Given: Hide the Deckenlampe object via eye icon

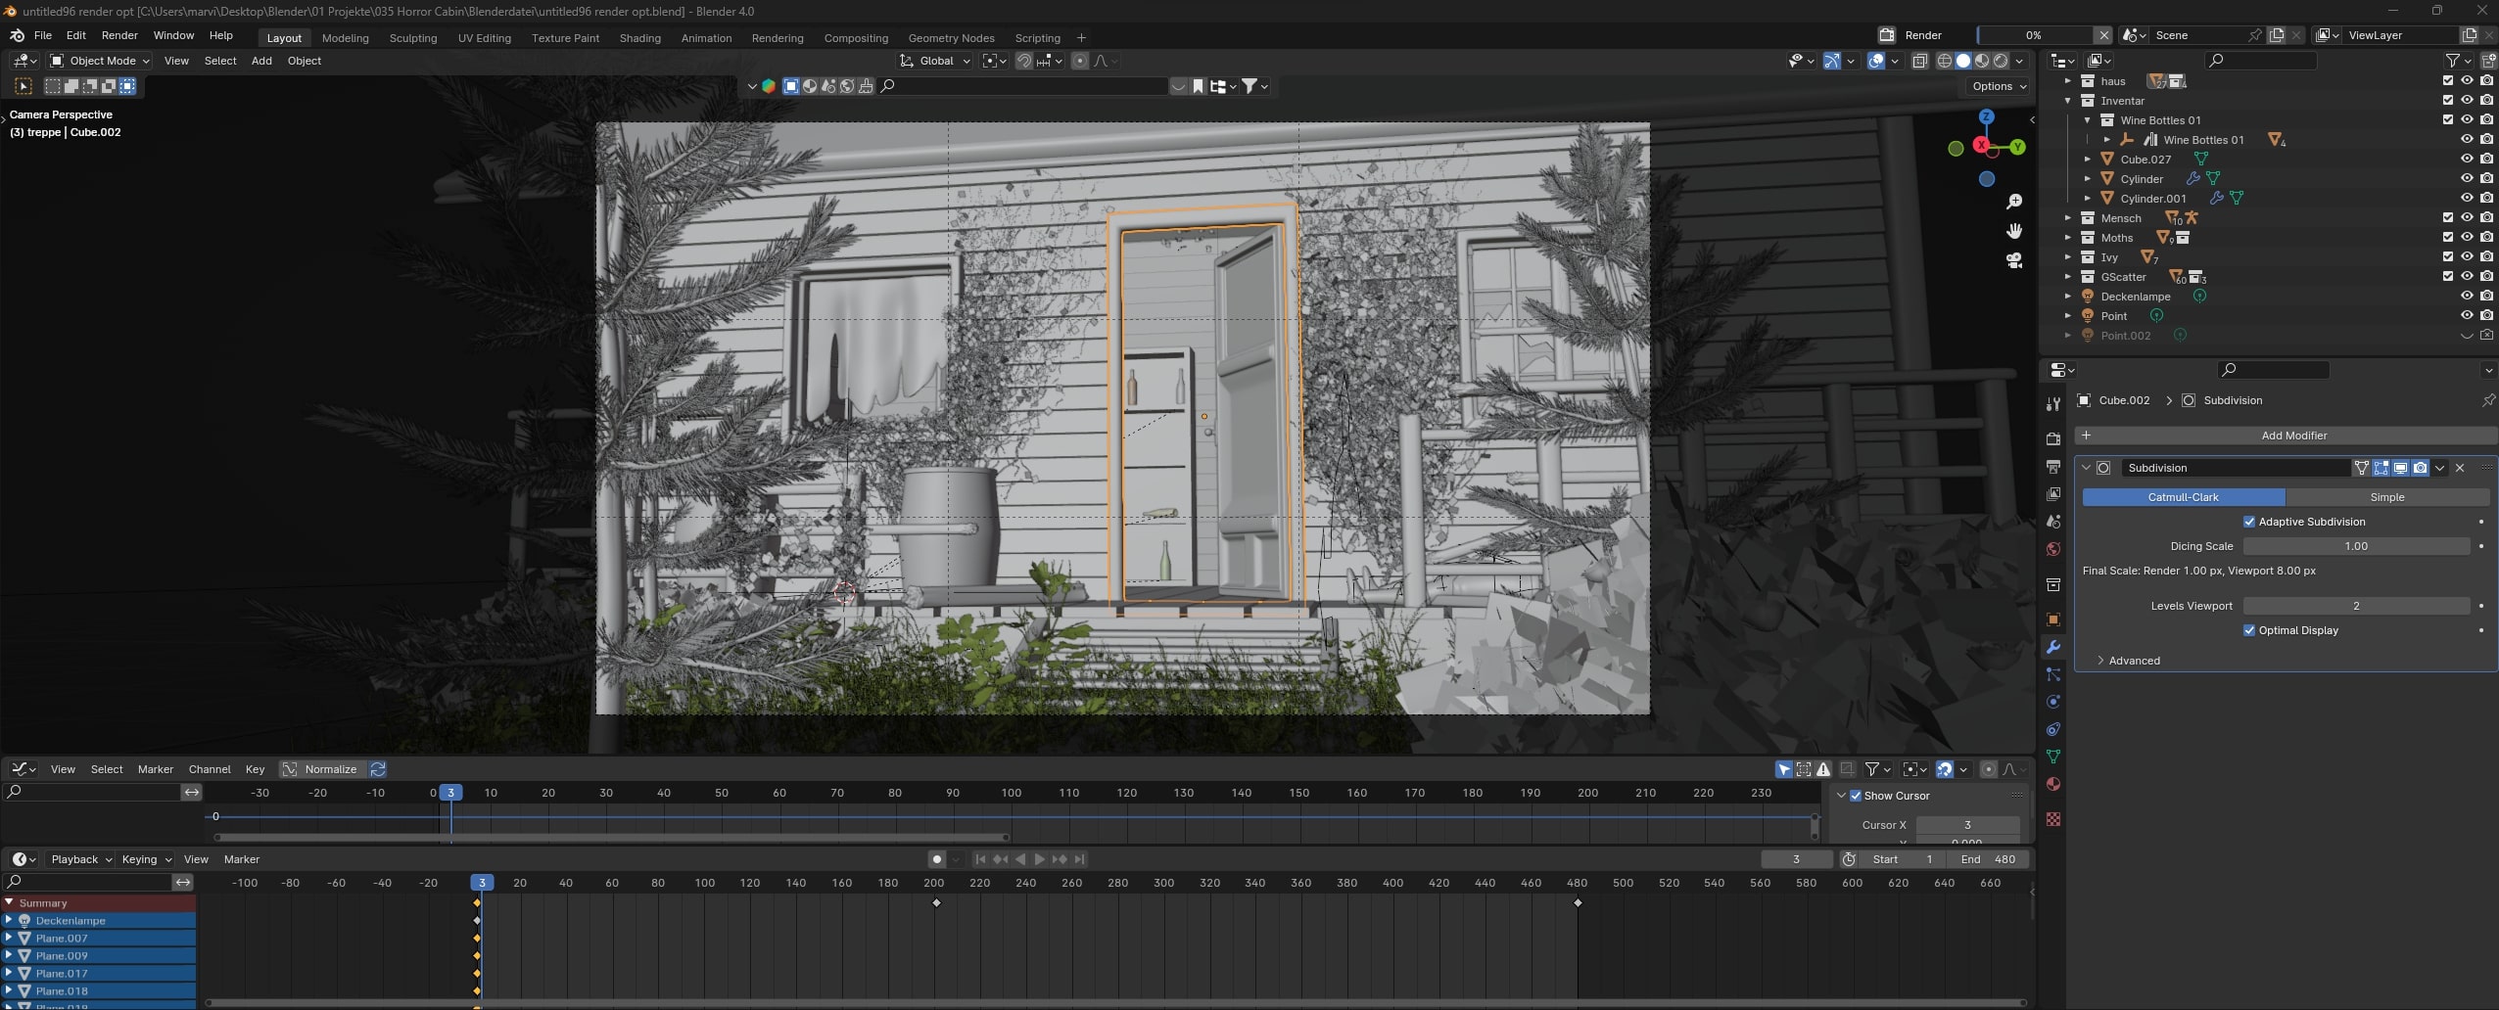Looking at the screenshot, I should (2467, 296).
